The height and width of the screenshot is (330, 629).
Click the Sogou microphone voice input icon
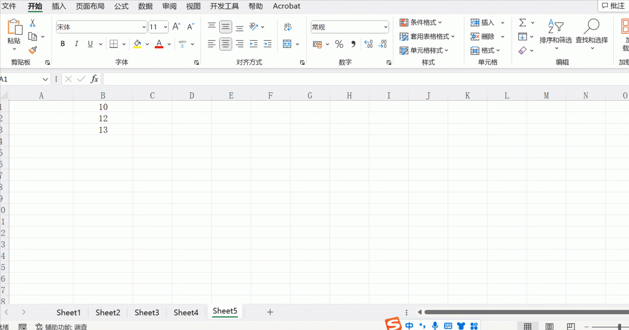coord(435,326)
